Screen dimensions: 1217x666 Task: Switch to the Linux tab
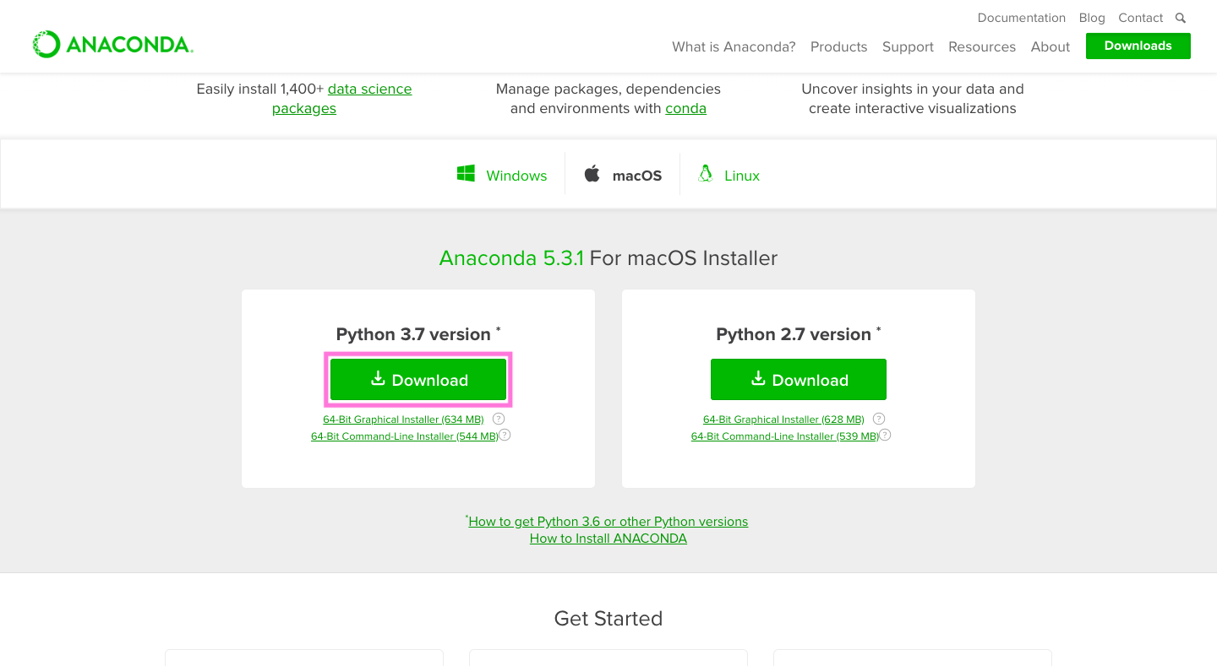741,176
